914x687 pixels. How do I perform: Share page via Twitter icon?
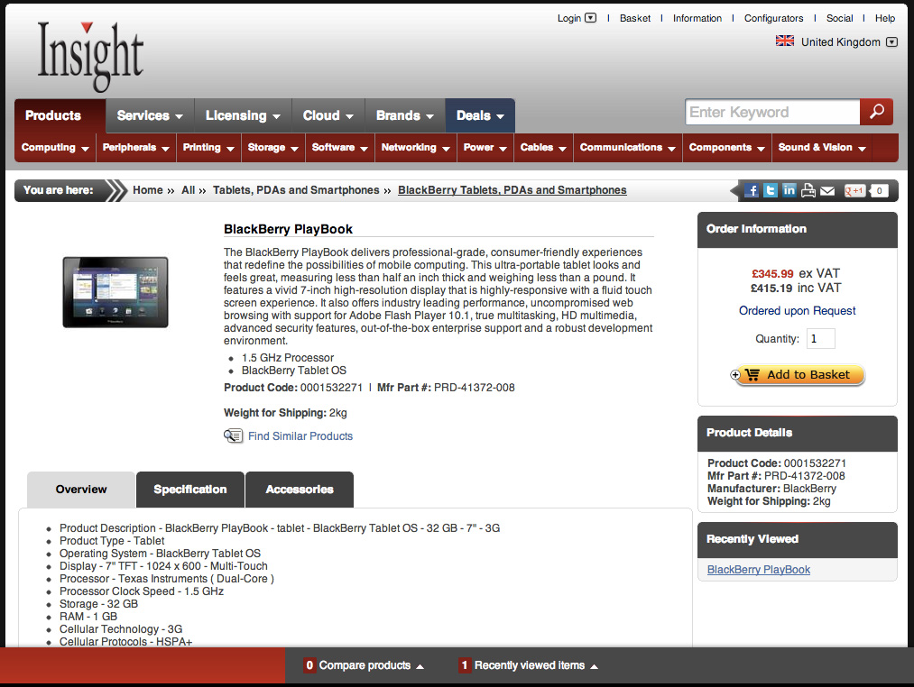[770, 190]
